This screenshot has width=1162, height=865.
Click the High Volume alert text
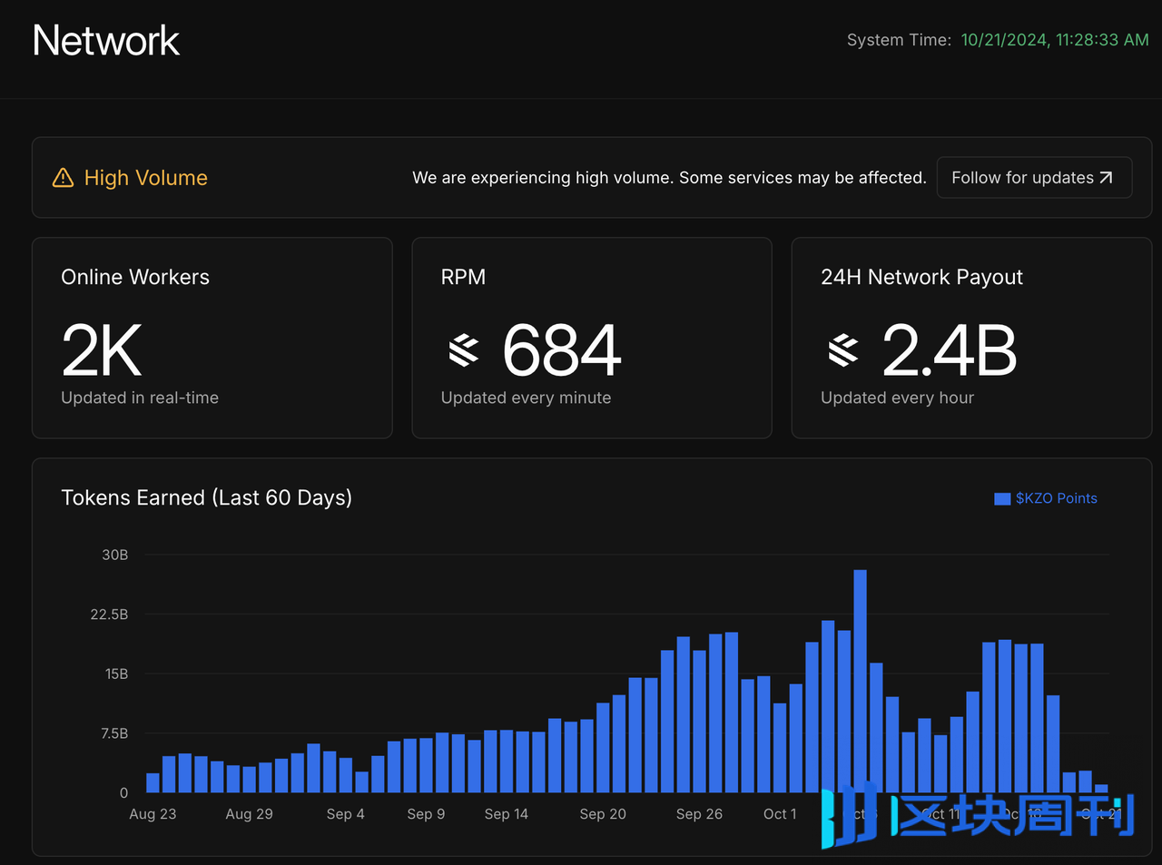(145, 178)
